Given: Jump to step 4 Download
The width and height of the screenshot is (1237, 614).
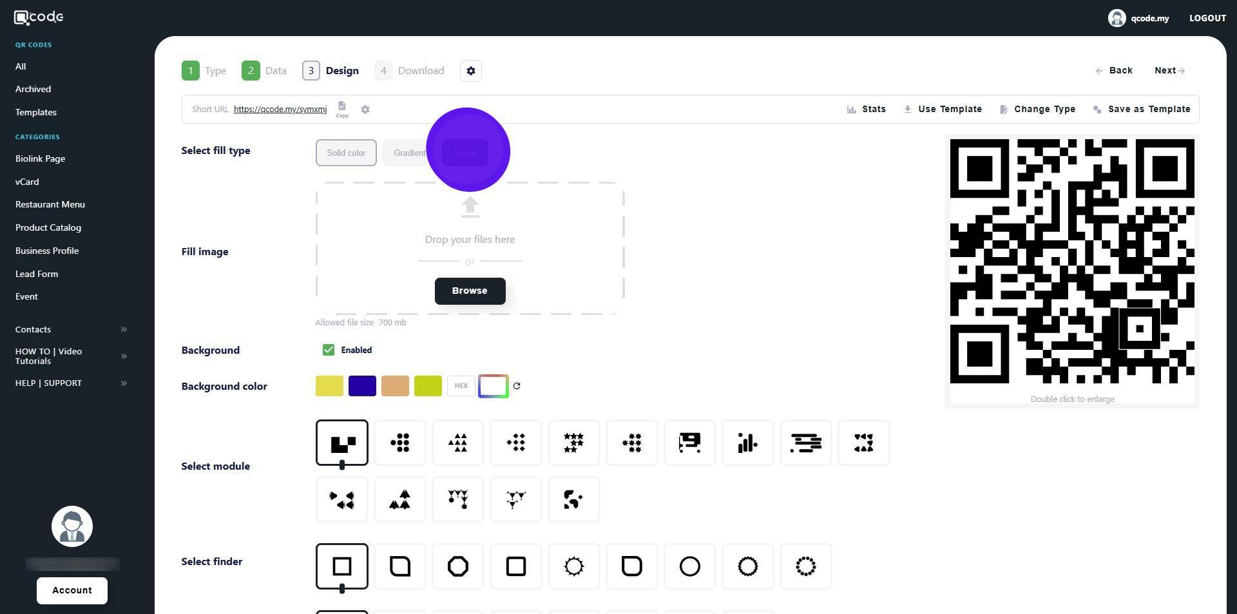Looking at the screenshot, I should pyautogui.click(x=410, y=71).
